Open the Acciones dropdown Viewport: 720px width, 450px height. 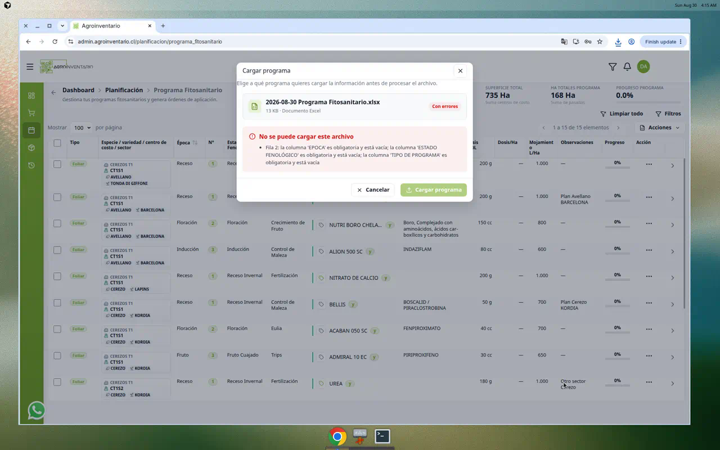point(659,128)
